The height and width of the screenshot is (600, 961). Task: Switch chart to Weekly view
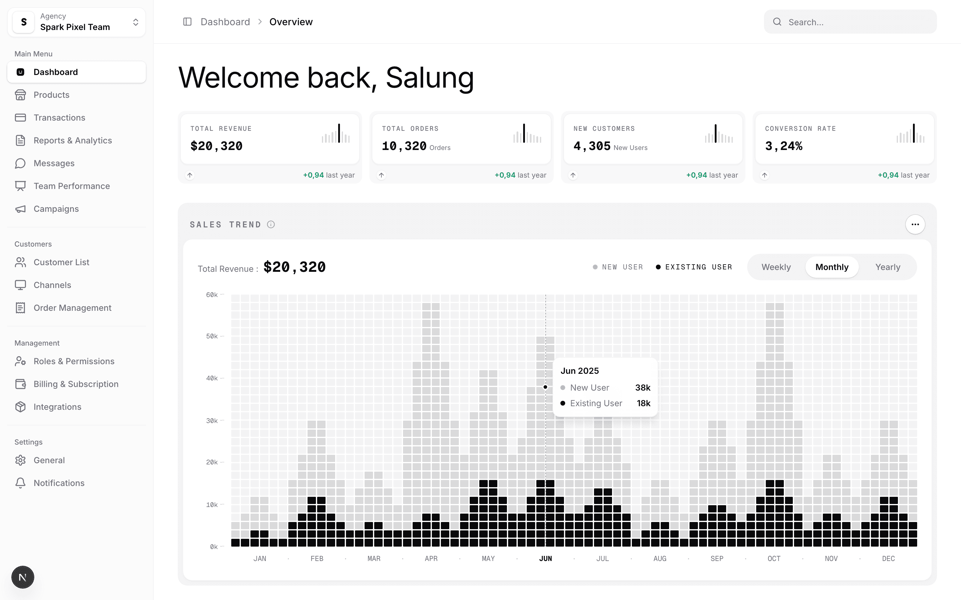coord(776,267)
